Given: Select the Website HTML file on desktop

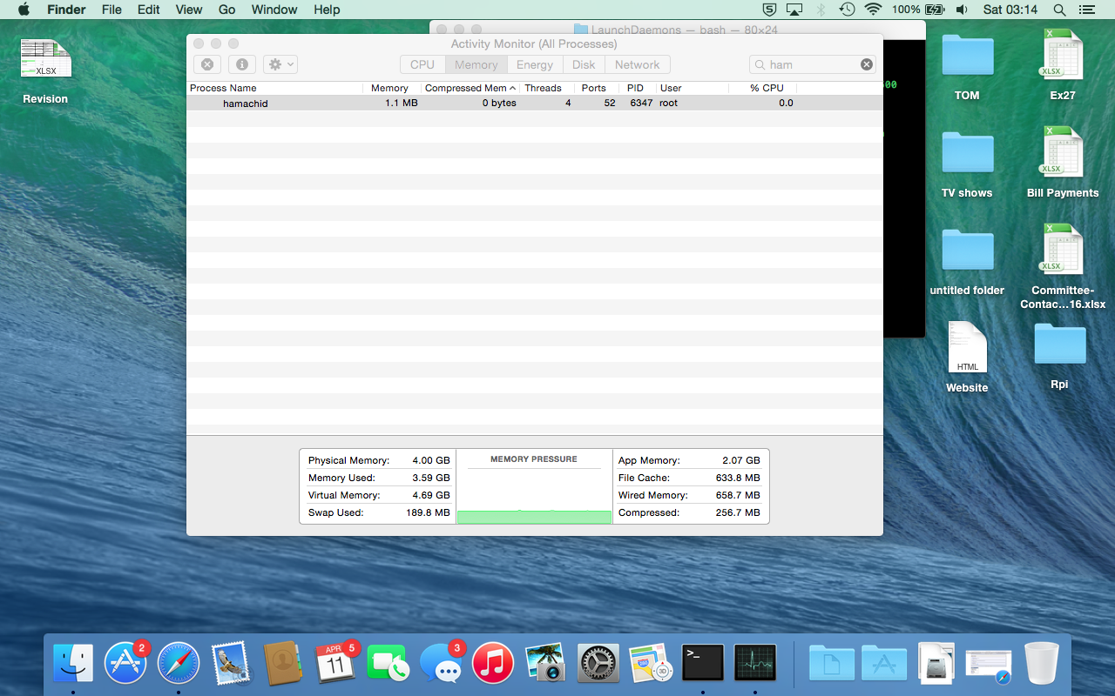Looking at the screenshot, I should pos(967,348).
